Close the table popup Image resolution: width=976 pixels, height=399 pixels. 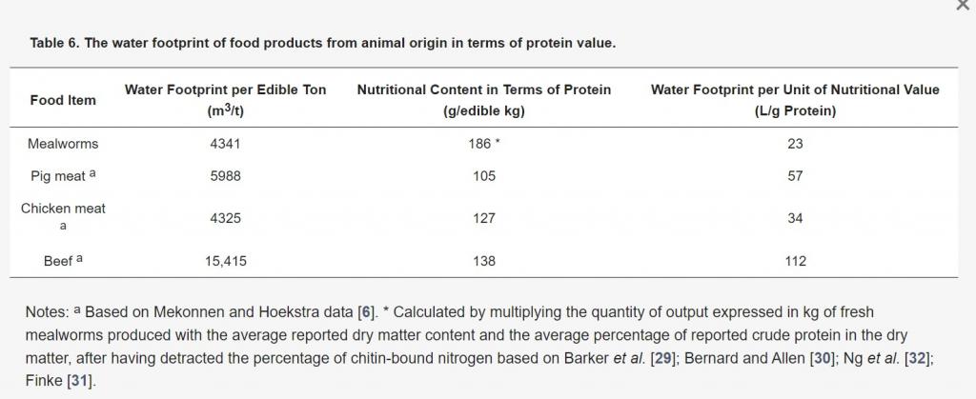pos(961,5)
